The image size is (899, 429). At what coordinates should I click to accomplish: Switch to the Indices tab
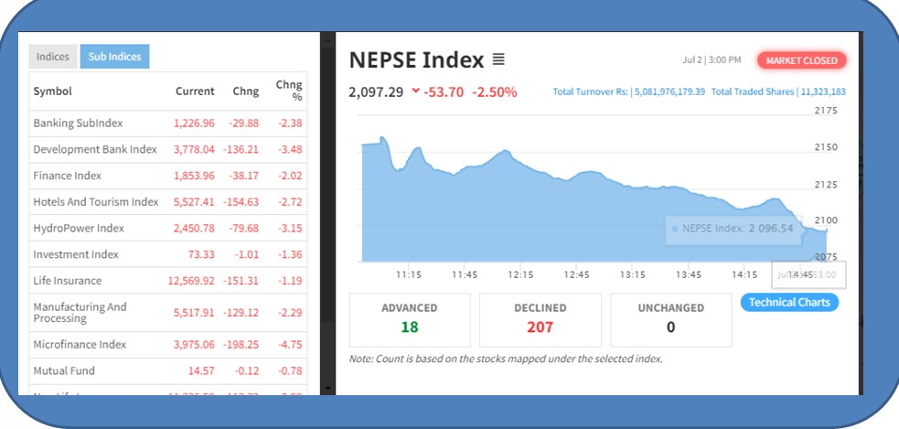tap(53, 57)
